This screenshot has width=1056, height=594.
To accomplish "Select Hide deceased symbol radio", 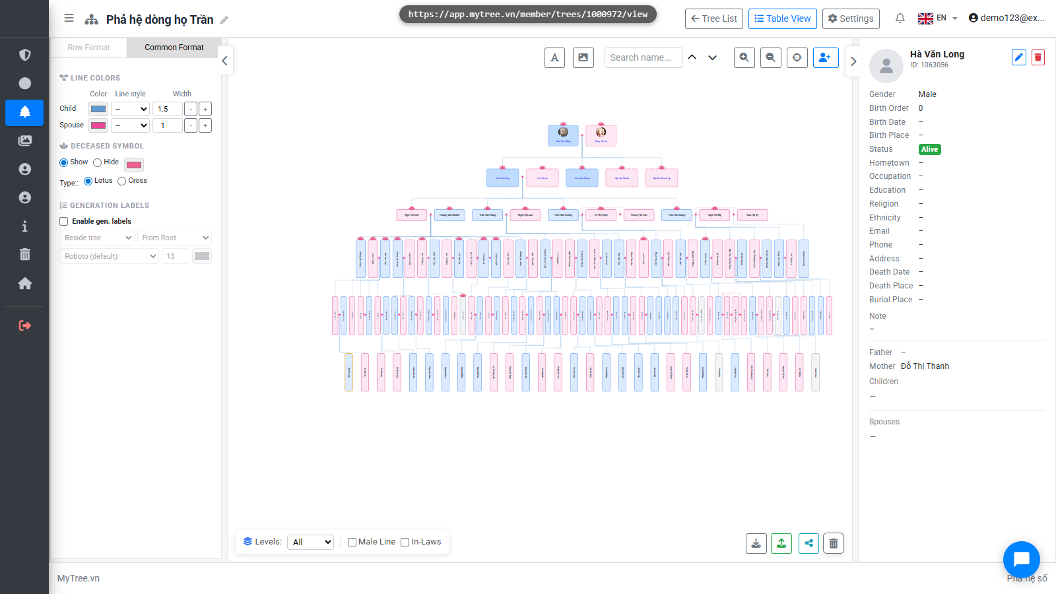I will click(x=98, y=162).
